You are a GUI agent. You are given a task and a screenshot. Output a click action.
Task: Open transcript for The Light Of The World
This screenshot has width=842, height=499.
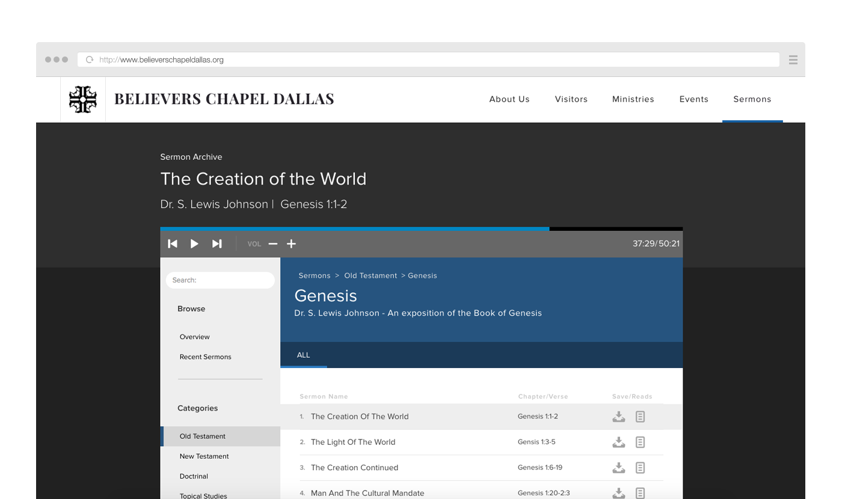pos(641,442)
